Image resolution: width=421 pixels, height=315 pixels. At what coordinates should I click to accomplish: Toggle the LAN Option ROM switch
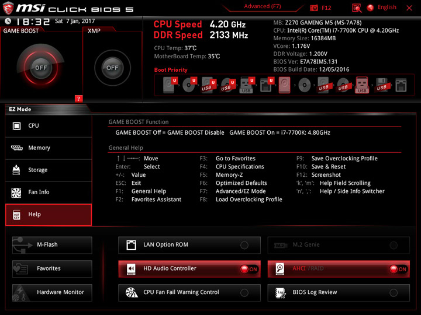244,245
